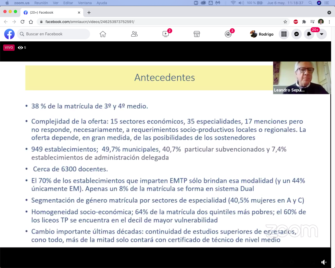Open Facebook Watch video icon
This screenshot has width=335, height=268.
166,34
